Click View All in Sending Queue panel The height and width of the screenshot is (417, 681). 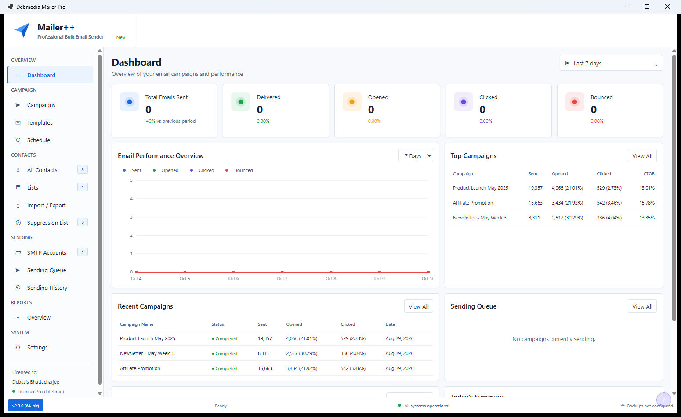pyautogui.click(x=642, y=306)
